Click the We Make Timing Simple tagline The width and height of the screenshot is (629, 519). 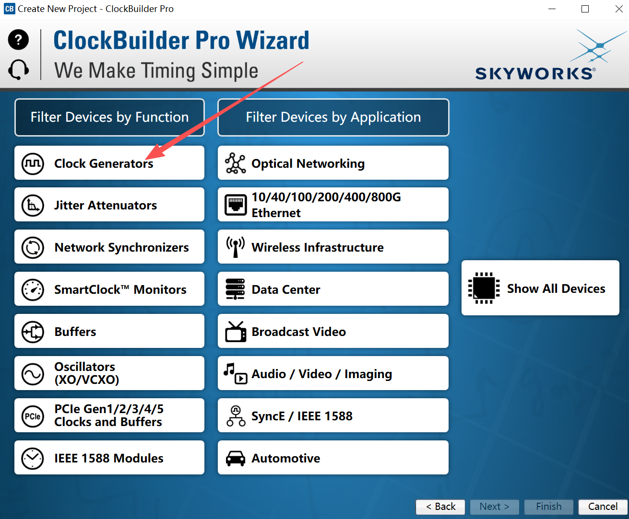click(156, 70)
